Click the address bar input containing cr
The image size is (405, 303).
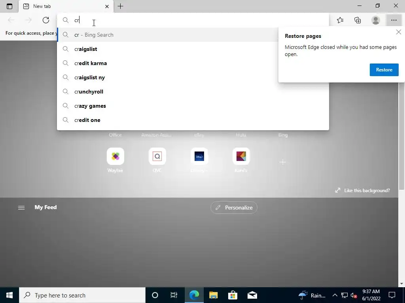tap(193, 20)
